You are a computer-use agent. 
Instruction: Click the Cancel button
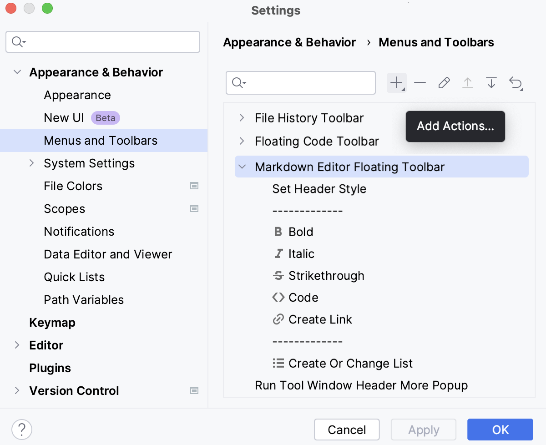347,430
